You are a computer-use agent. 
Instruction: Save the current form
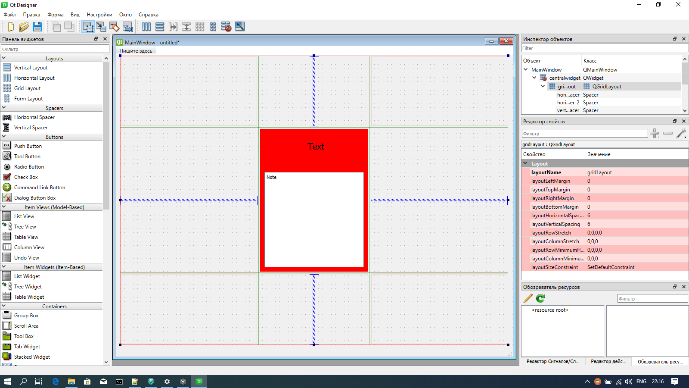click(x=37, y=26)
